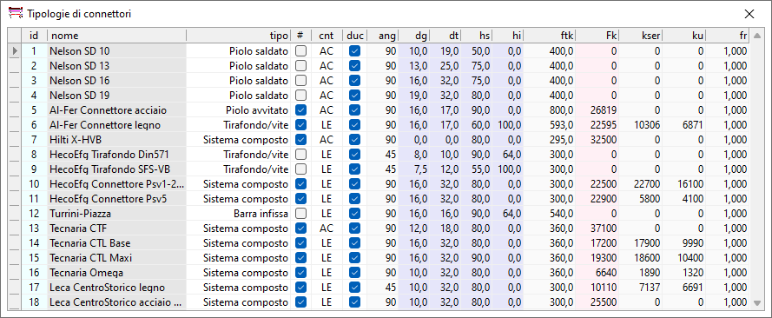772x318 pixels.
Task: Click the scrollbar down arrow
Action: [756, 303]
